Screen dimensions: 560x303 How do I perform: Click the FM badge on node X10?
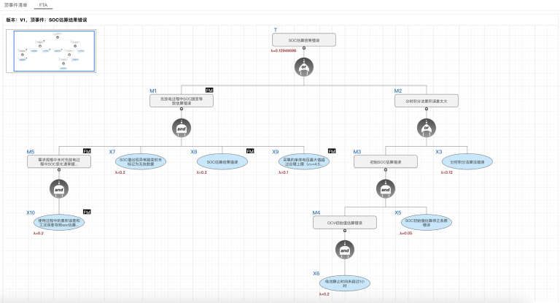tap(87, 212)
